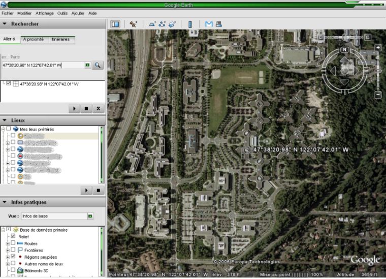The width and height of the screenshot is (386, 279).
Task: Switch to the A proximité tab
Action: [33, 40]
